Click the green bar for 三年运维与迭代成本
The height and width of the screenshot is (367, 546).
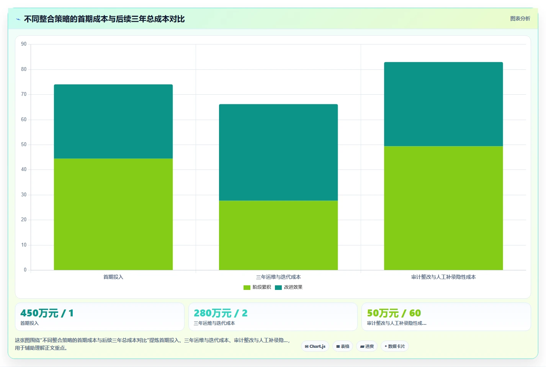(278, 235)
